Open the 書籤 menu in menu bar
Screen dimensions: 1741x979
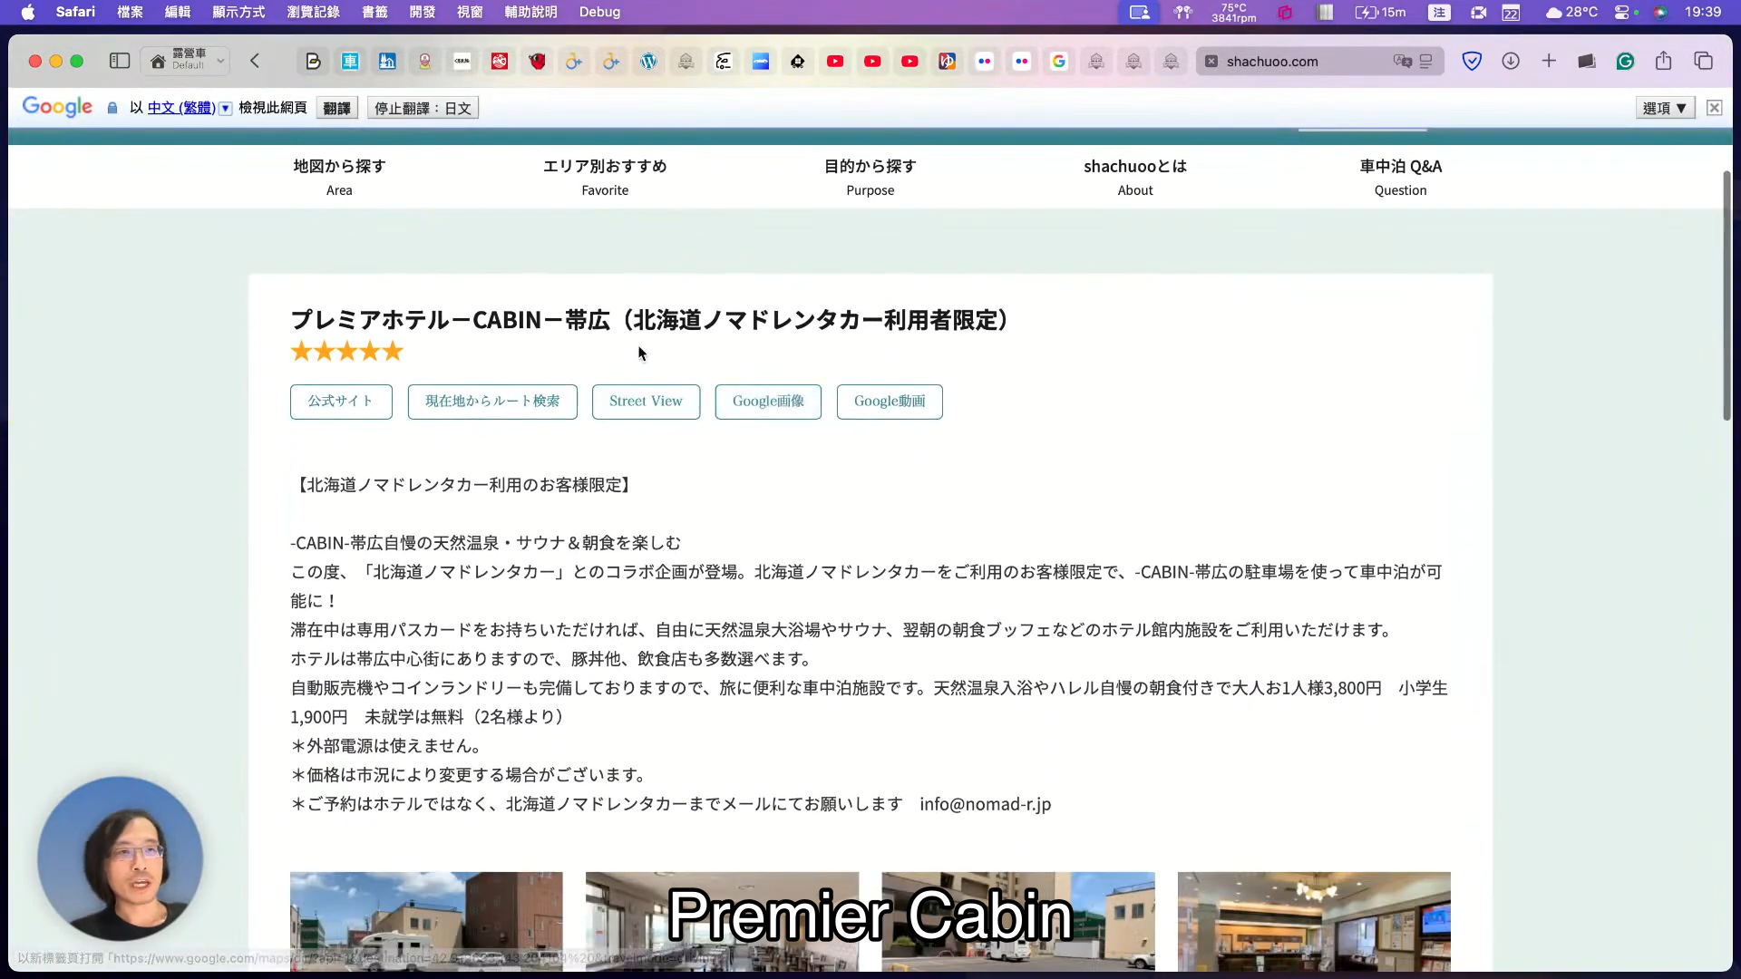click(374, 12)
